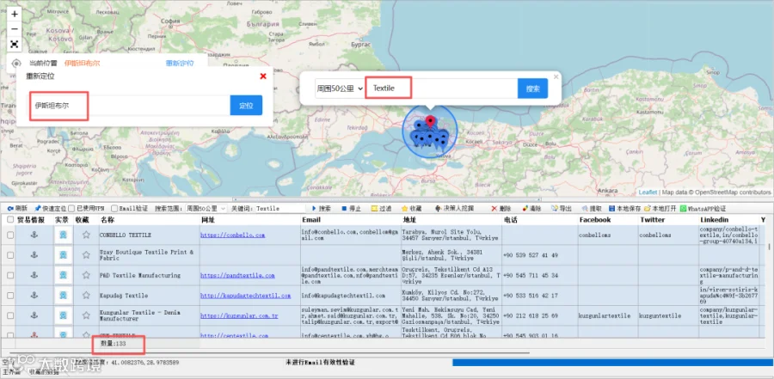This screenshot has height=379, width=774.
Task: Open toolbar 搜索范围 周围50公里 dropdown
Action: coord(206,209)
